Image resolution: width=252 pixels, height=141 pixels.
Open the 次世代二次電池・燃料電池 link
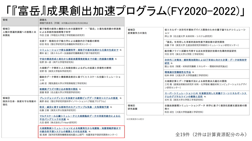click(x=206, y=61)
